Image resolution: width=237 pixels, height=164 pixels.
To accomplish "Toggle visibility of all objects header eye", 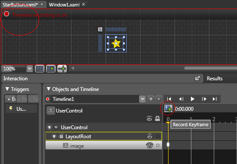I will coord(149,119).
